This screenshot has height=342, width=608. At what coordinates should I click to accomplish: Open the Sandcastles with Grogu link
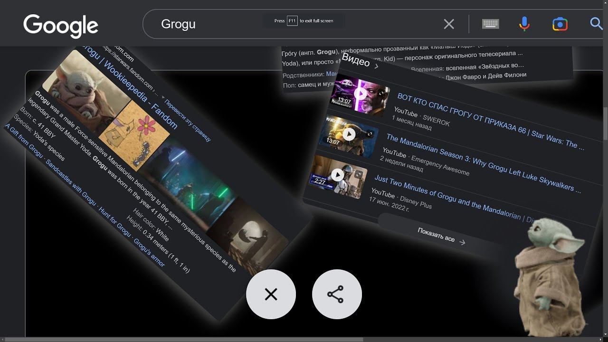pos(72,181)
